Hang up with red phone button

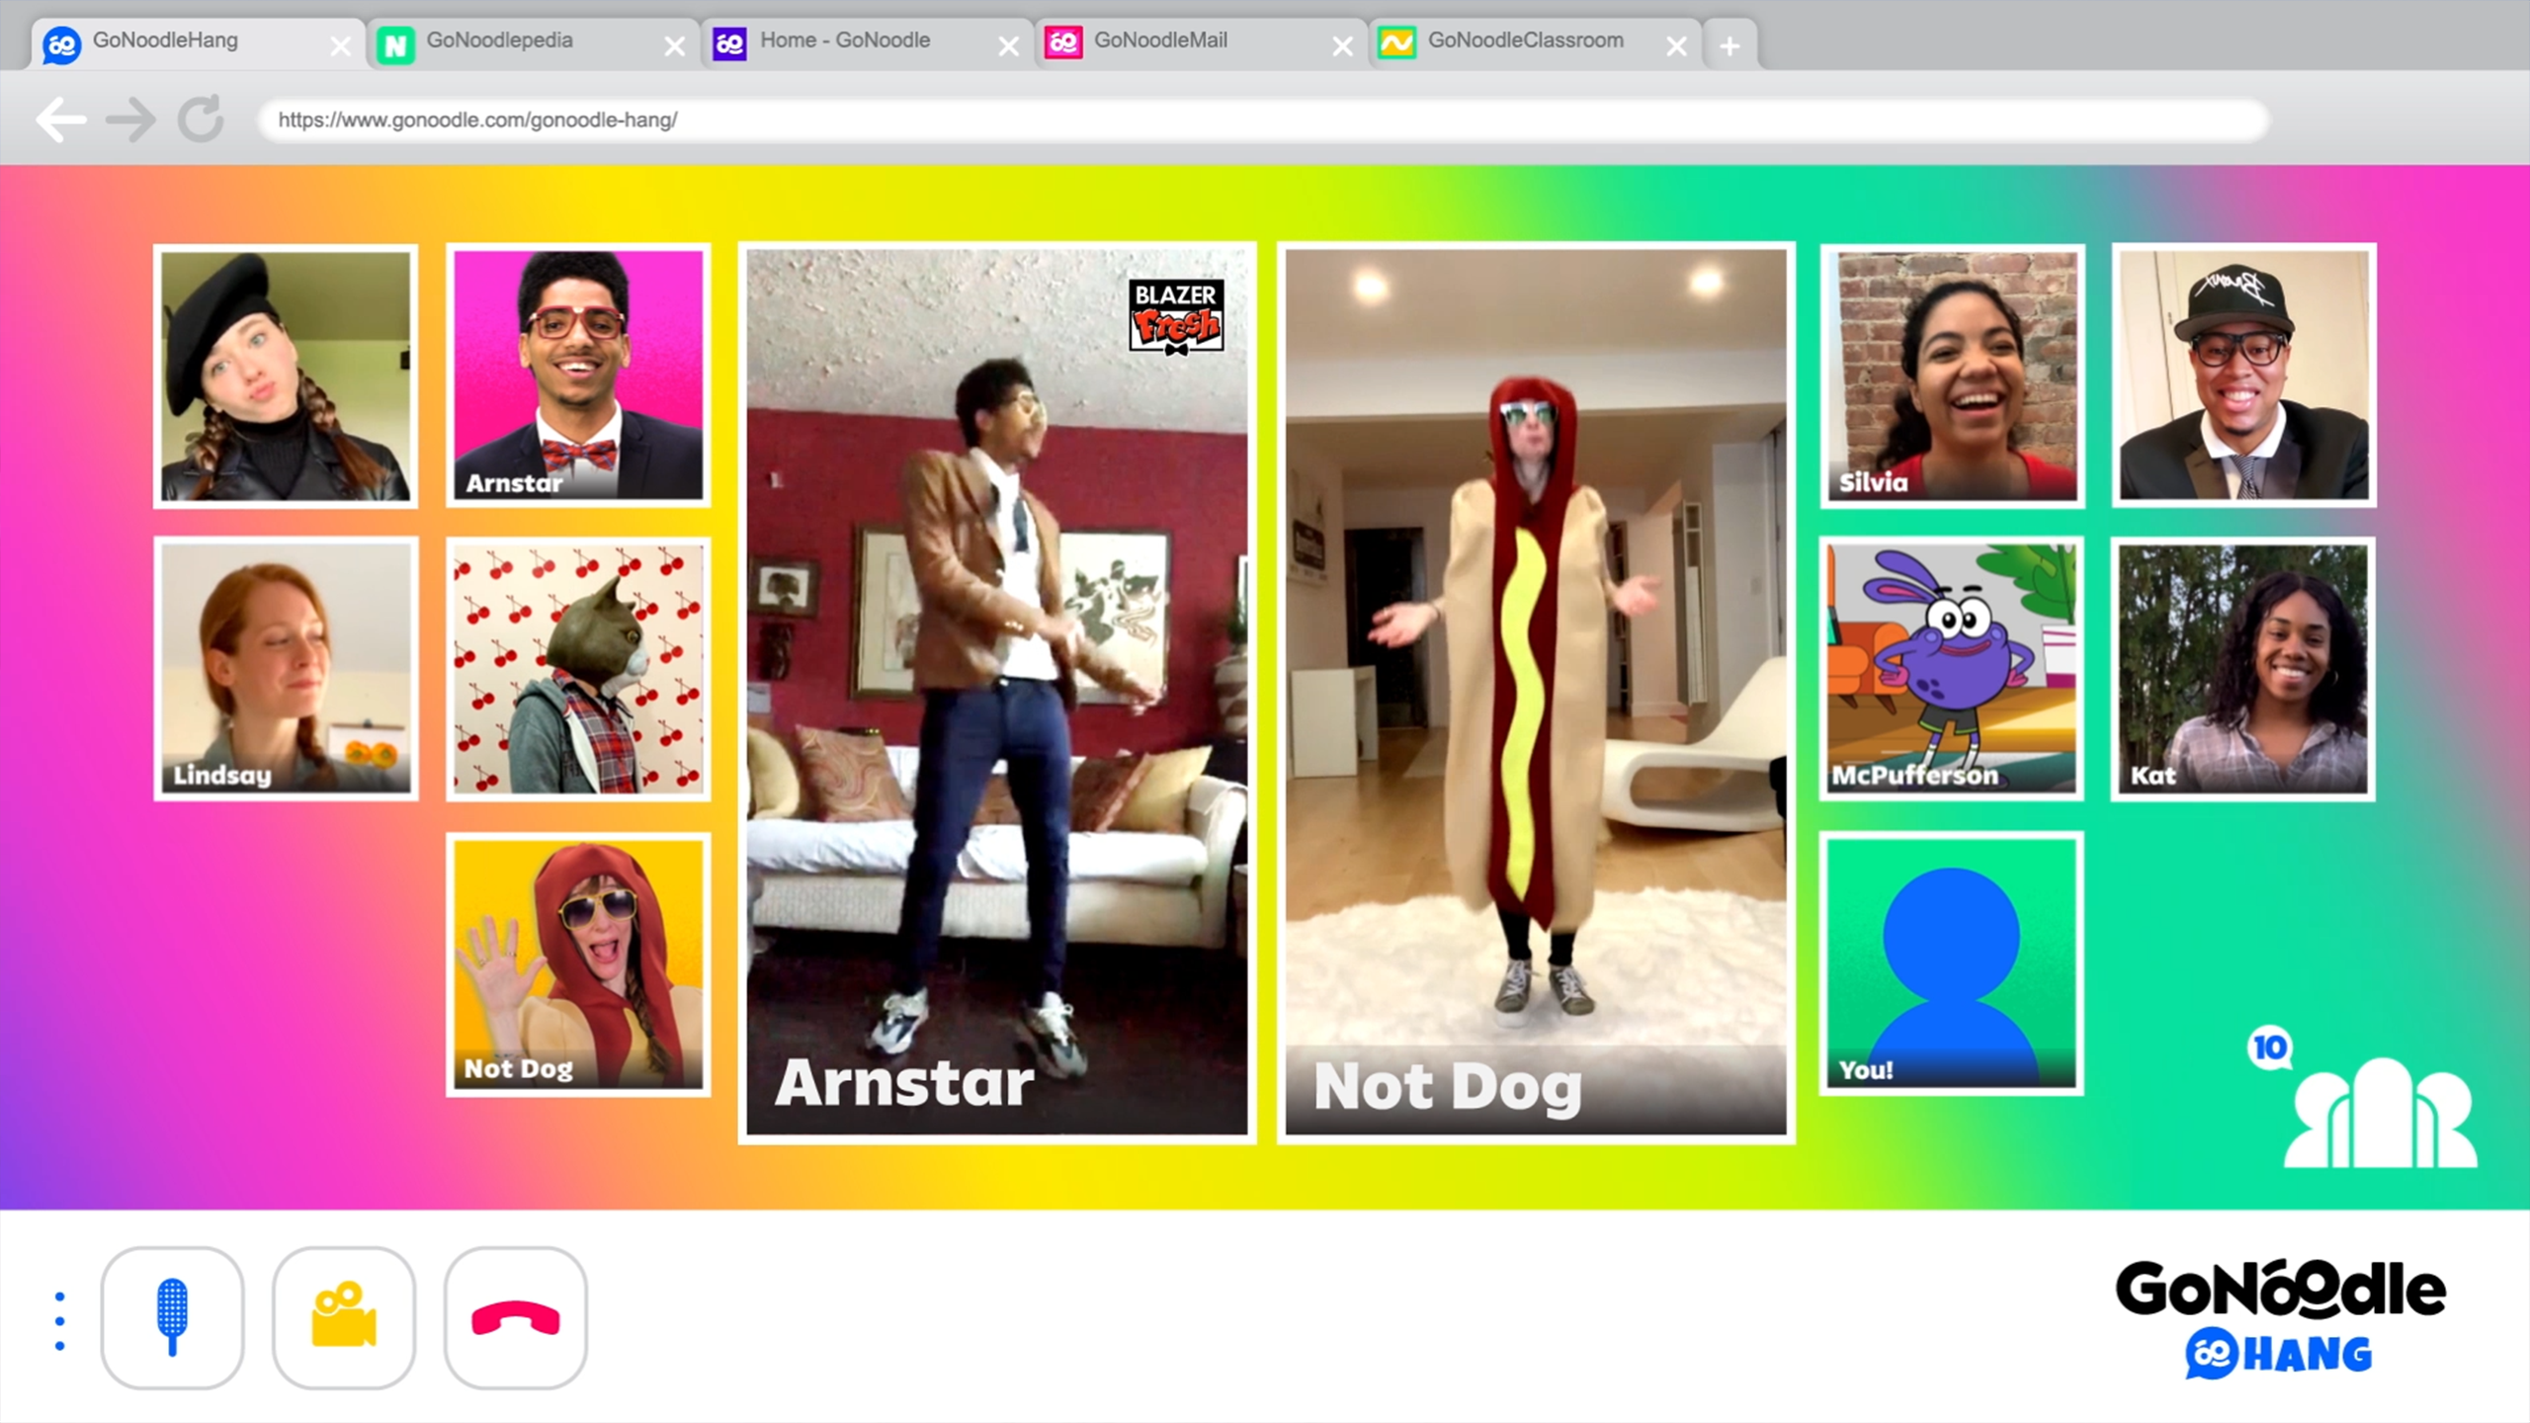coord(516,1317)
